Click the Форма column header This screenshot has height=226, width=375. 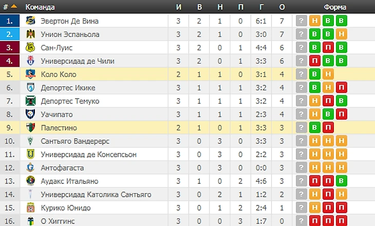[x=334, y=7]
